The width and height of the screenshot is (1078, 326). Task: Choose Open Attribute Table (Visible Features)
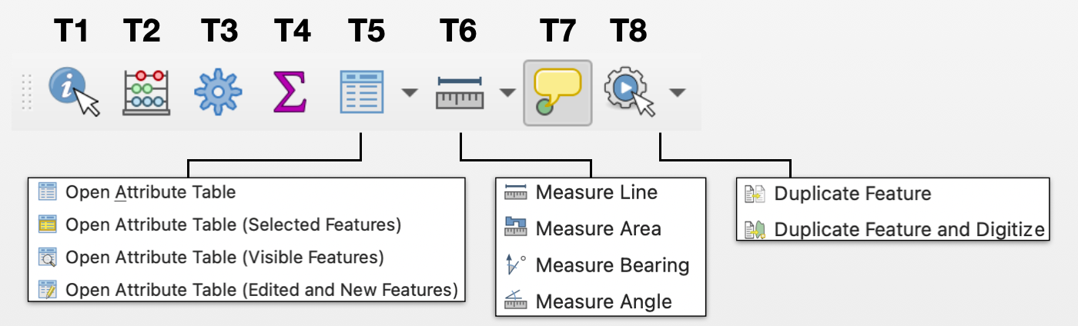224,257
